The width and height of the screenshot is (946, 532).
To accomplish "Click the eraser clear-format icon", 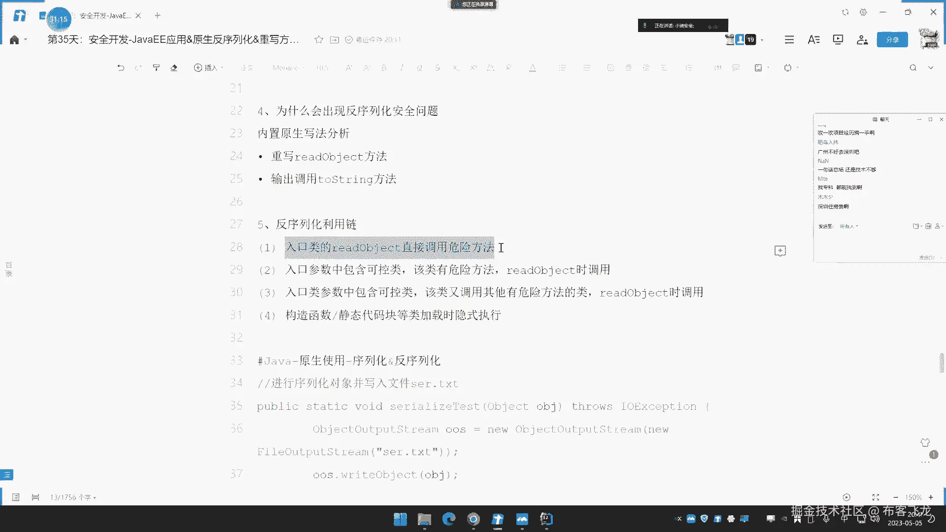I will pyautogui.click(x=174, y=68).
